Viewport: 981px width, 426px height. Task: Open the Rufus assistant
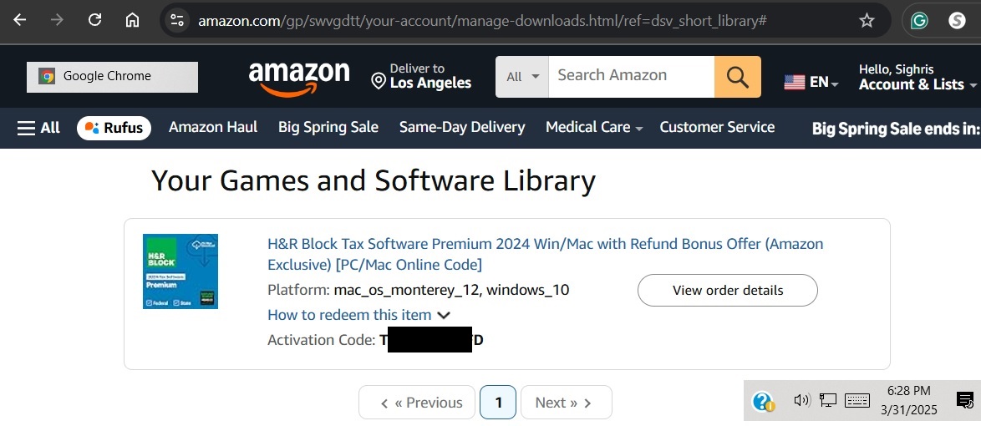(x=114, y=128)
